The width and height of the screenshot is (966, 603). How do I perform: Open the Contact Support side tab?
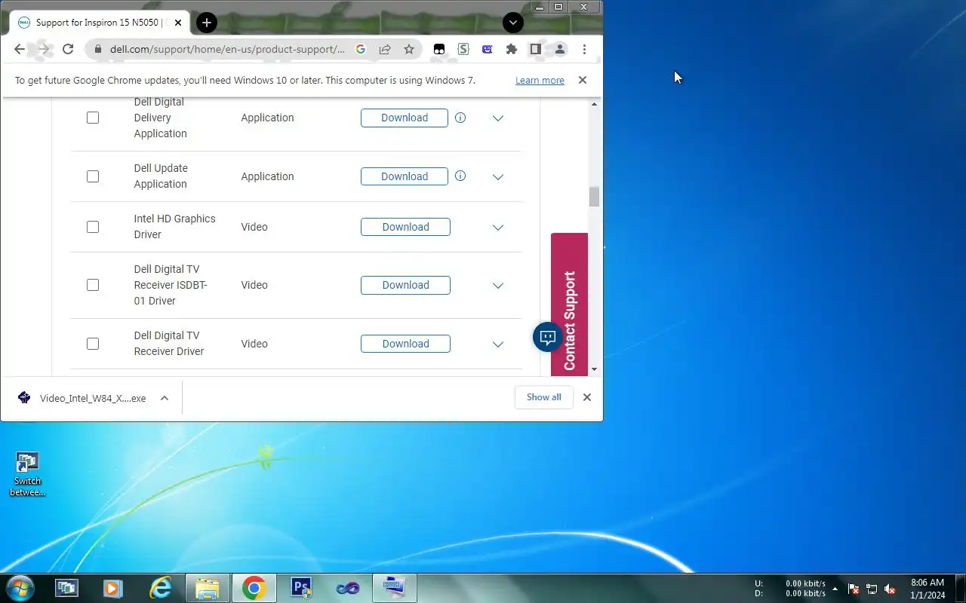[x=569, y=305]
